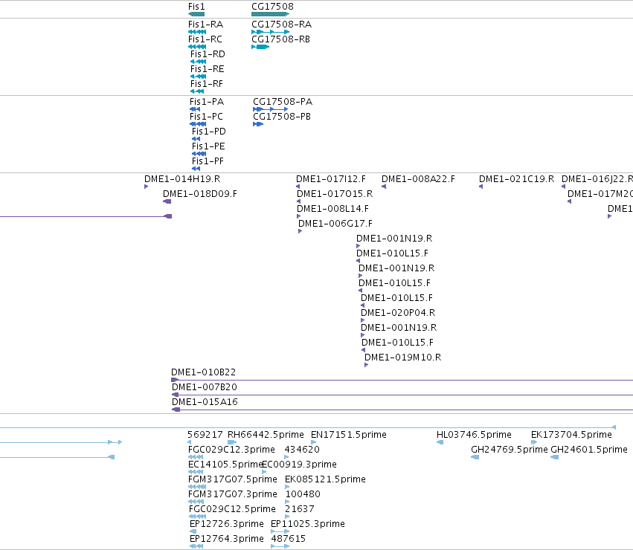Select EST EP12764.3prime

(226, 540)
